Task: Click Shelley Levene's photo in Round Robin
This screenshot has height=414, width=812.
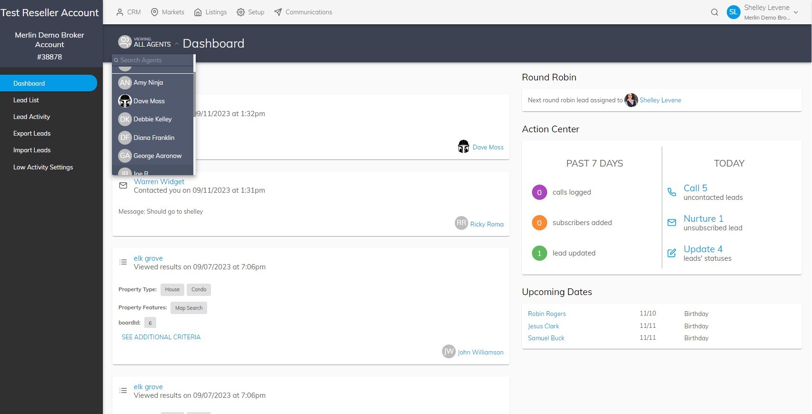Action: pyautogui.click(x=631, y=100)
